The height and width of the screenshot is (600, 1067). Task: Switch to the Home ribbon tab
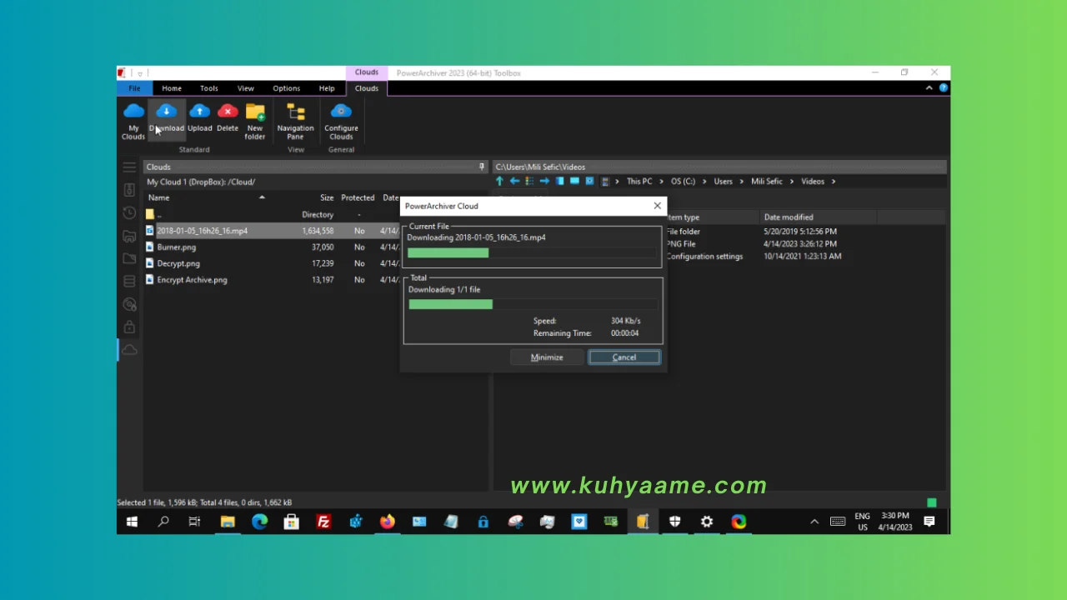(x=172, y=88)
